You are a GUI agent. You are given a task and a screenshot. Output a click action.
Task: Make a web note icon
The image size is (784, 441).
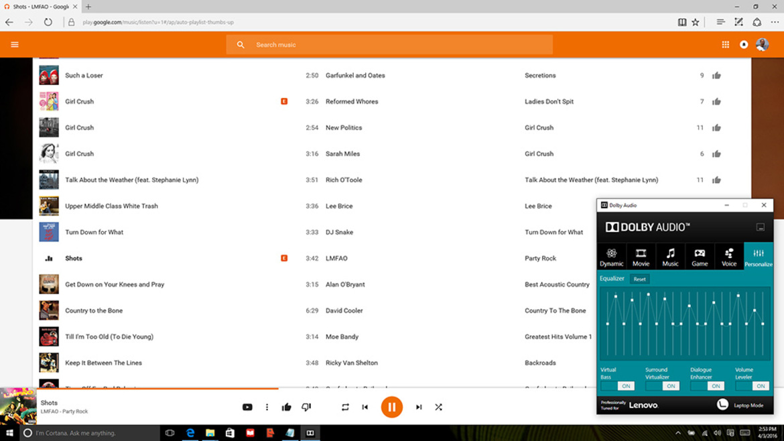[x=738, y=22]
